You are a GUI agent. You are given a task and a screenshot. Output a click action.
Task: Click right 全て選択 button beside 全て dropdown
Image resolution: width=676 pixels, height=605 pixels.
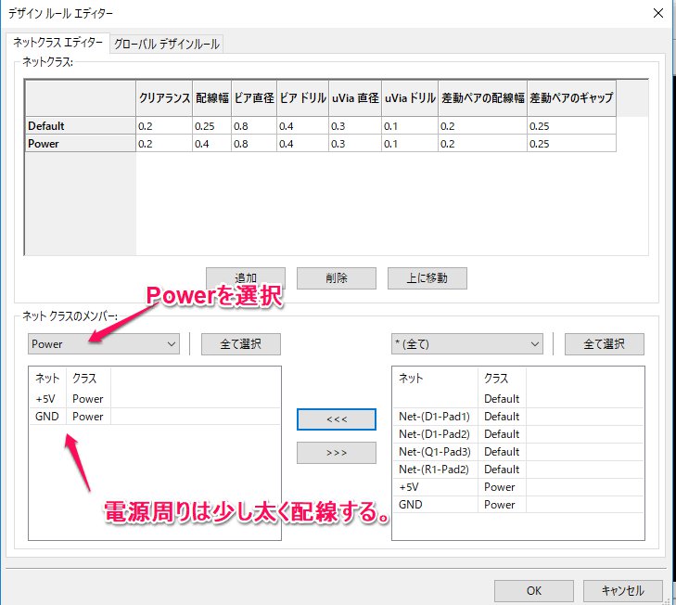click(x=604, y=344)
